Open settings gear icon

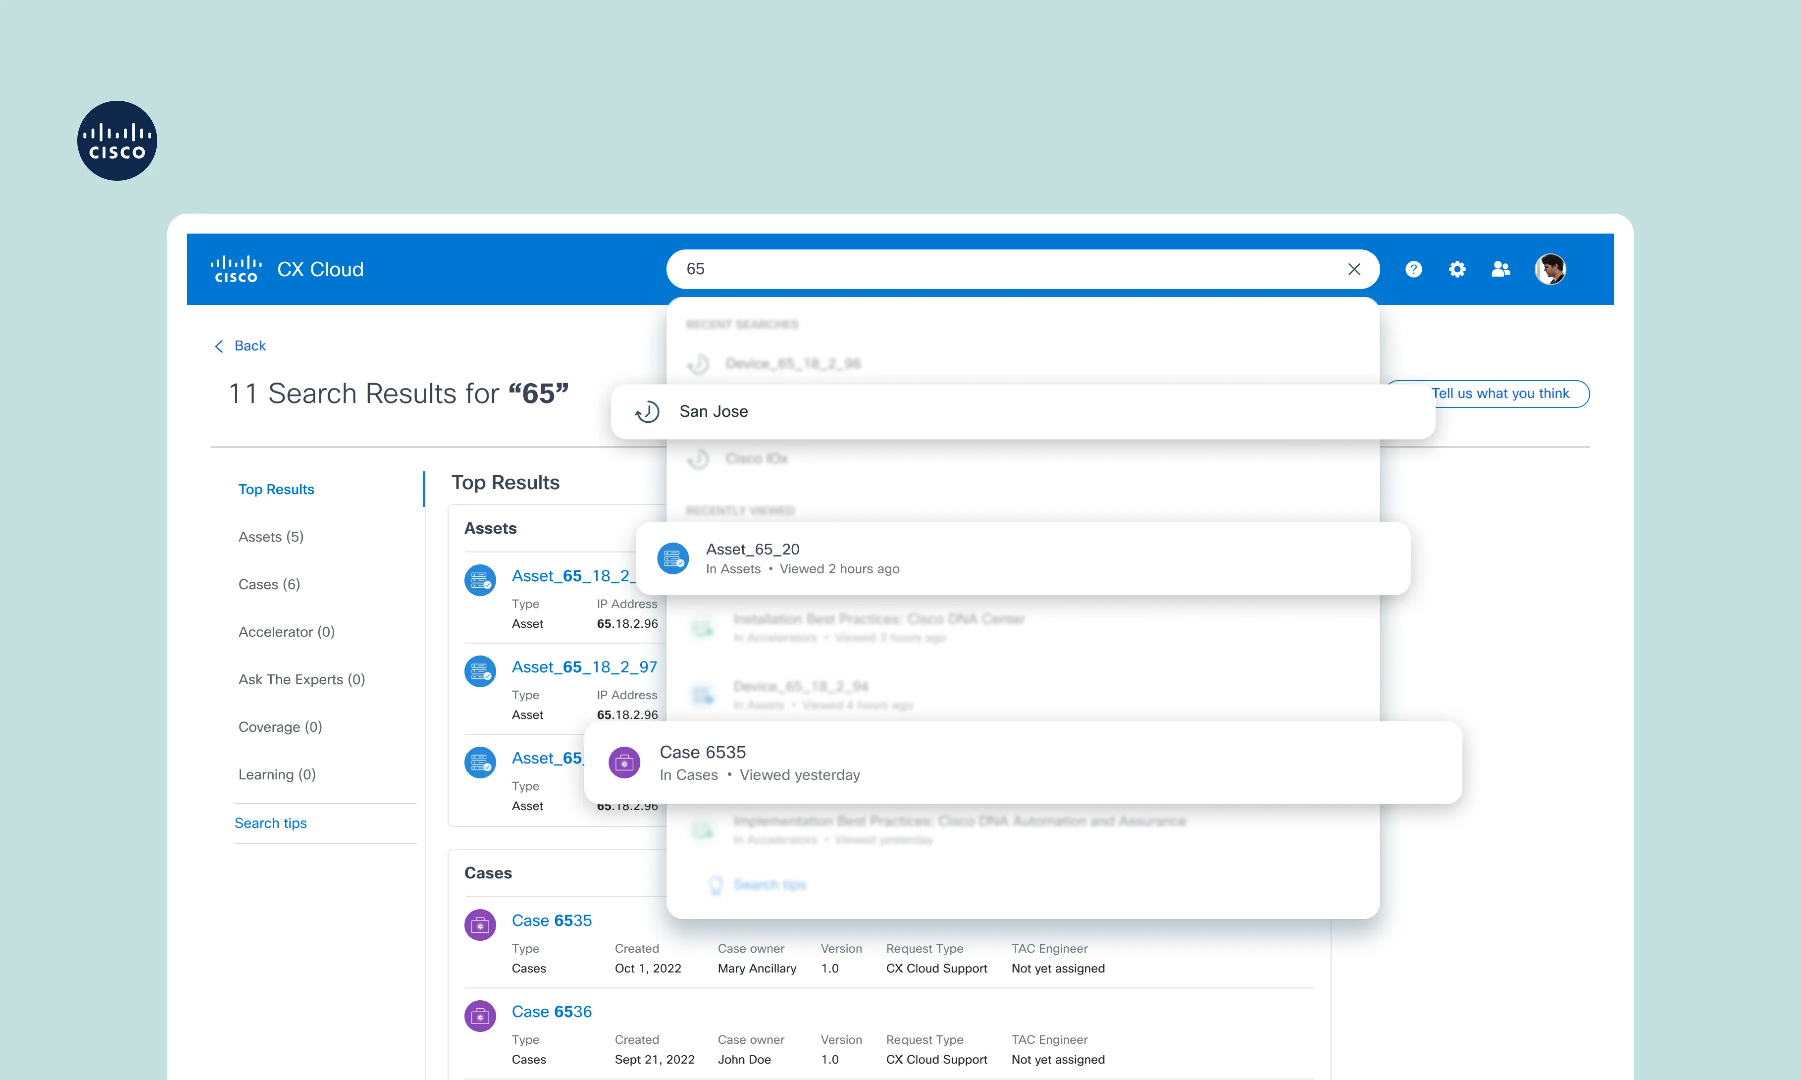(1457, 269)
